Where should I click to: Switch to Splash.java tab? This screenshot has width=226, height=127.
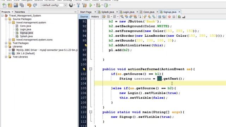click(108, 12)
